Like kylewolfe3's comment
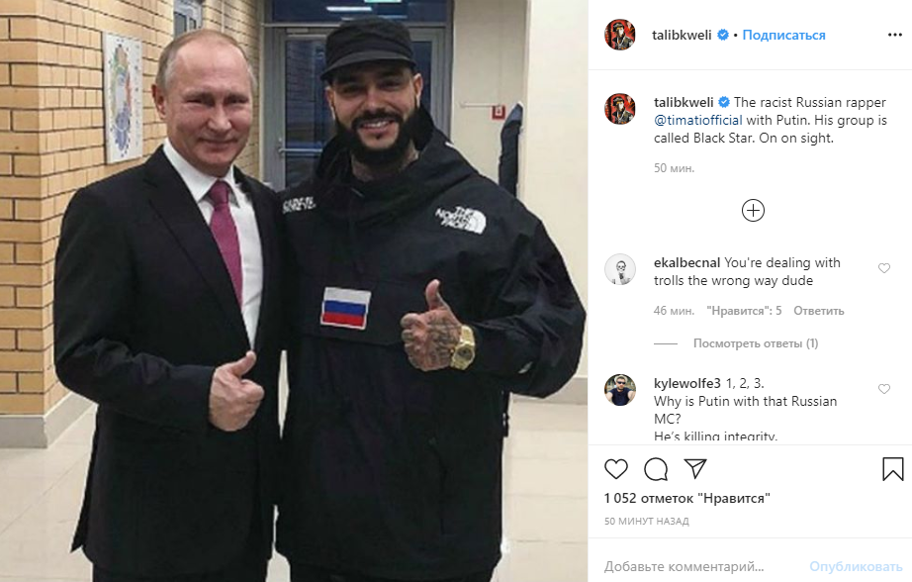Viewport: 912px width, 582px height. (x=884, y=389)
